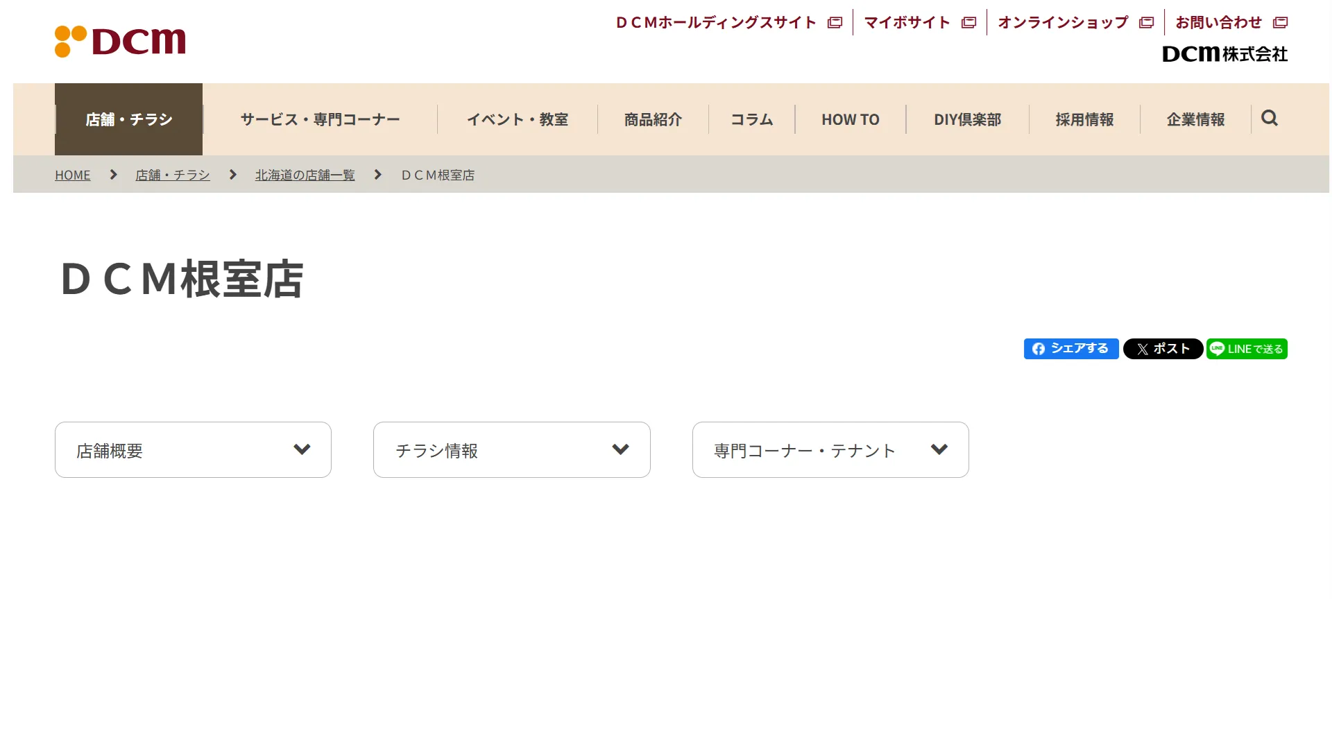The image size is (1332, 749).
Task: Open the search magnifier icon
Action: 1269,119
